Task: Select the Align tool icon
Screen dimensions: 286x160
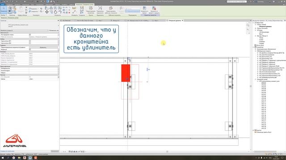Action: coord(47,8)
